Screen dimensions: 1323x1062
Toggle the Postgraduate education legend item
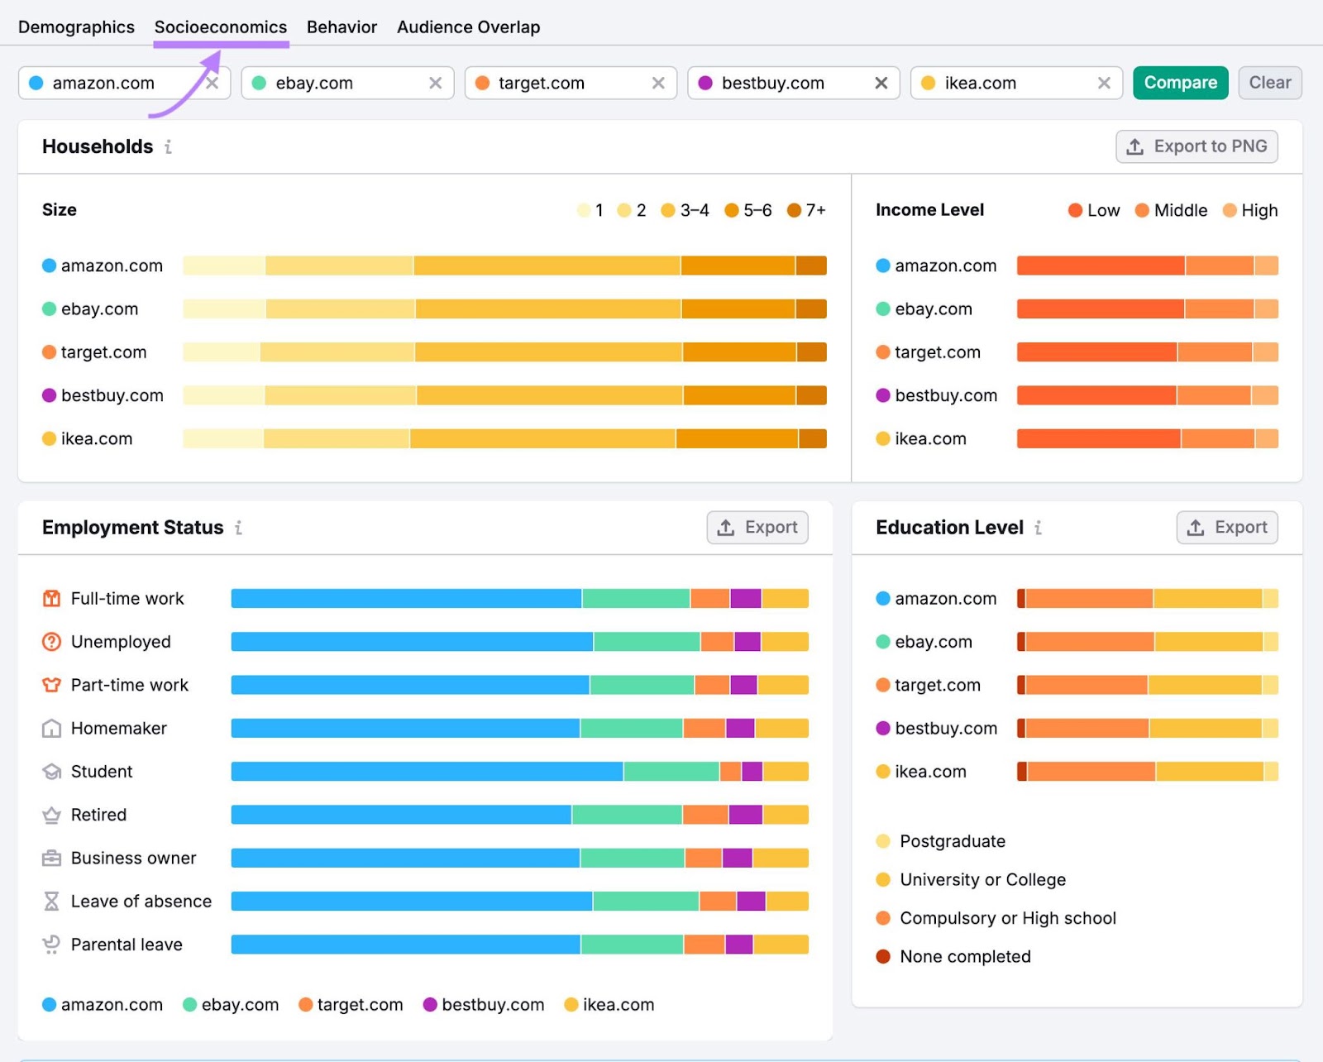coord(951,841)
